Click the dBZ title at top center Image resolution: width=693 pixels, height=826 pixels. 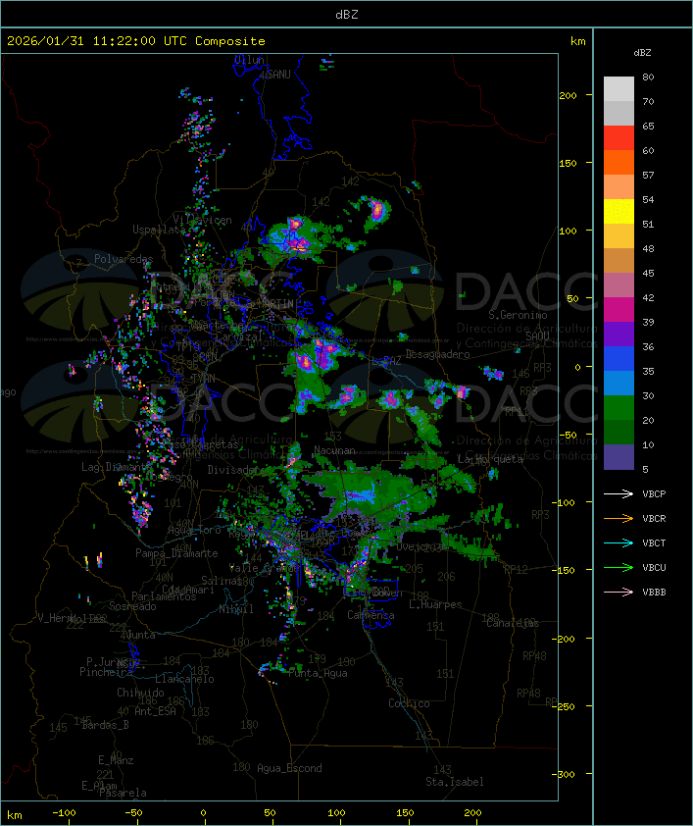[x=346, y=14]
